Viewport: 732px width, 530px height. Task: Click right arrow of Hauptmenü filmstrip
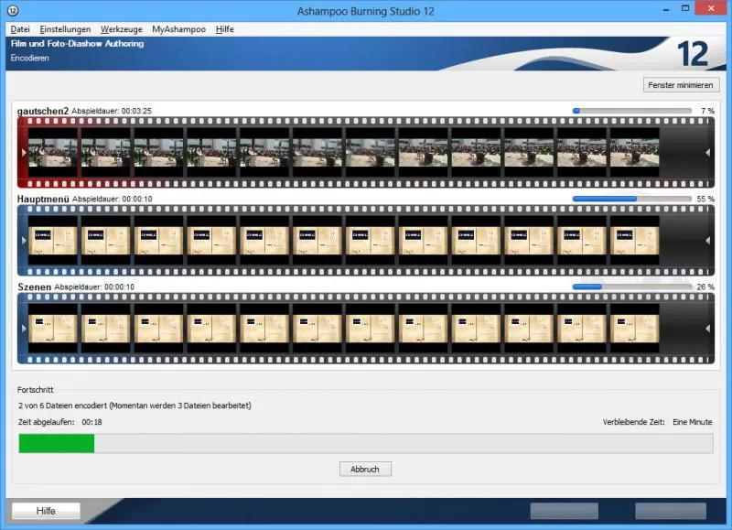point(707,241)
